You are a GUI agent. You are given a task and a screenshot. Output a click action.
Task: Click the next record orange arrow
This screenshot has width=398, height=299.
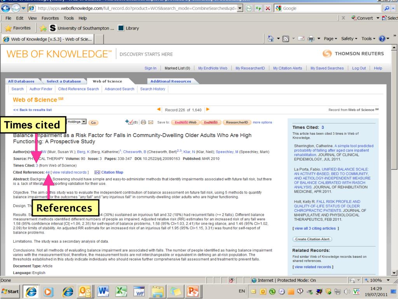pos(208,109)
